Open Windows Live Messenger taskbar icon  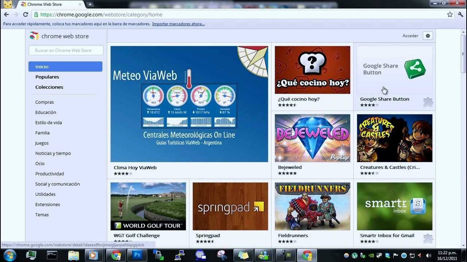(x=263, y=255)
